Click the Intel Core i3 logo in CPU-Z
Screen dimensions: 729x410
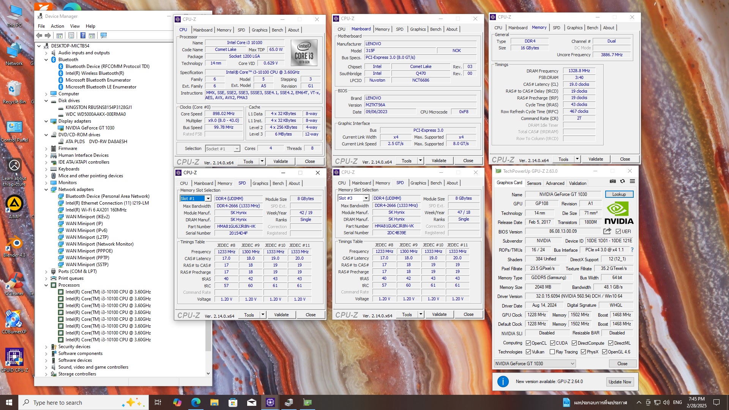pos(304,53)
